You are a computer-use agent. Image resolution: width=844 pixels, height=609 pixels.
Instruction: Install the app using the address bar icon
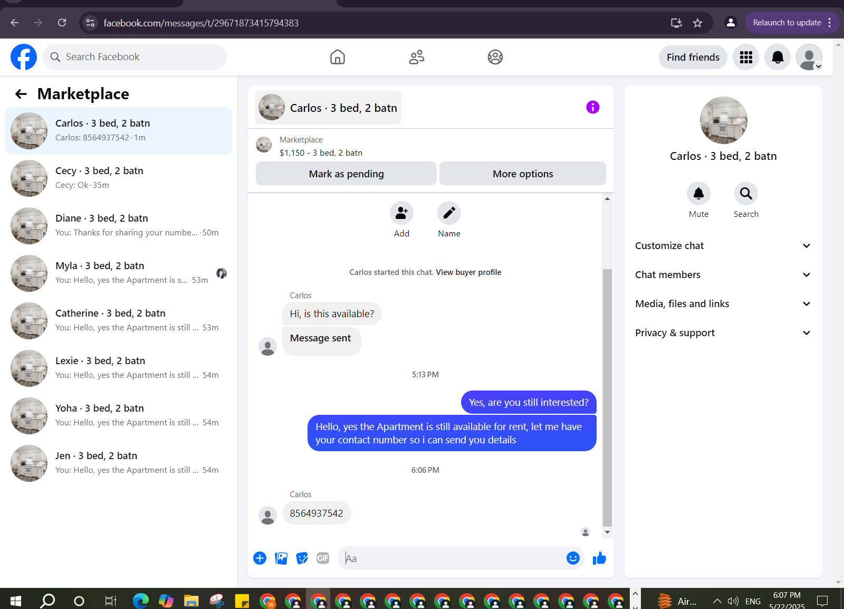click(x=676, y=23)
